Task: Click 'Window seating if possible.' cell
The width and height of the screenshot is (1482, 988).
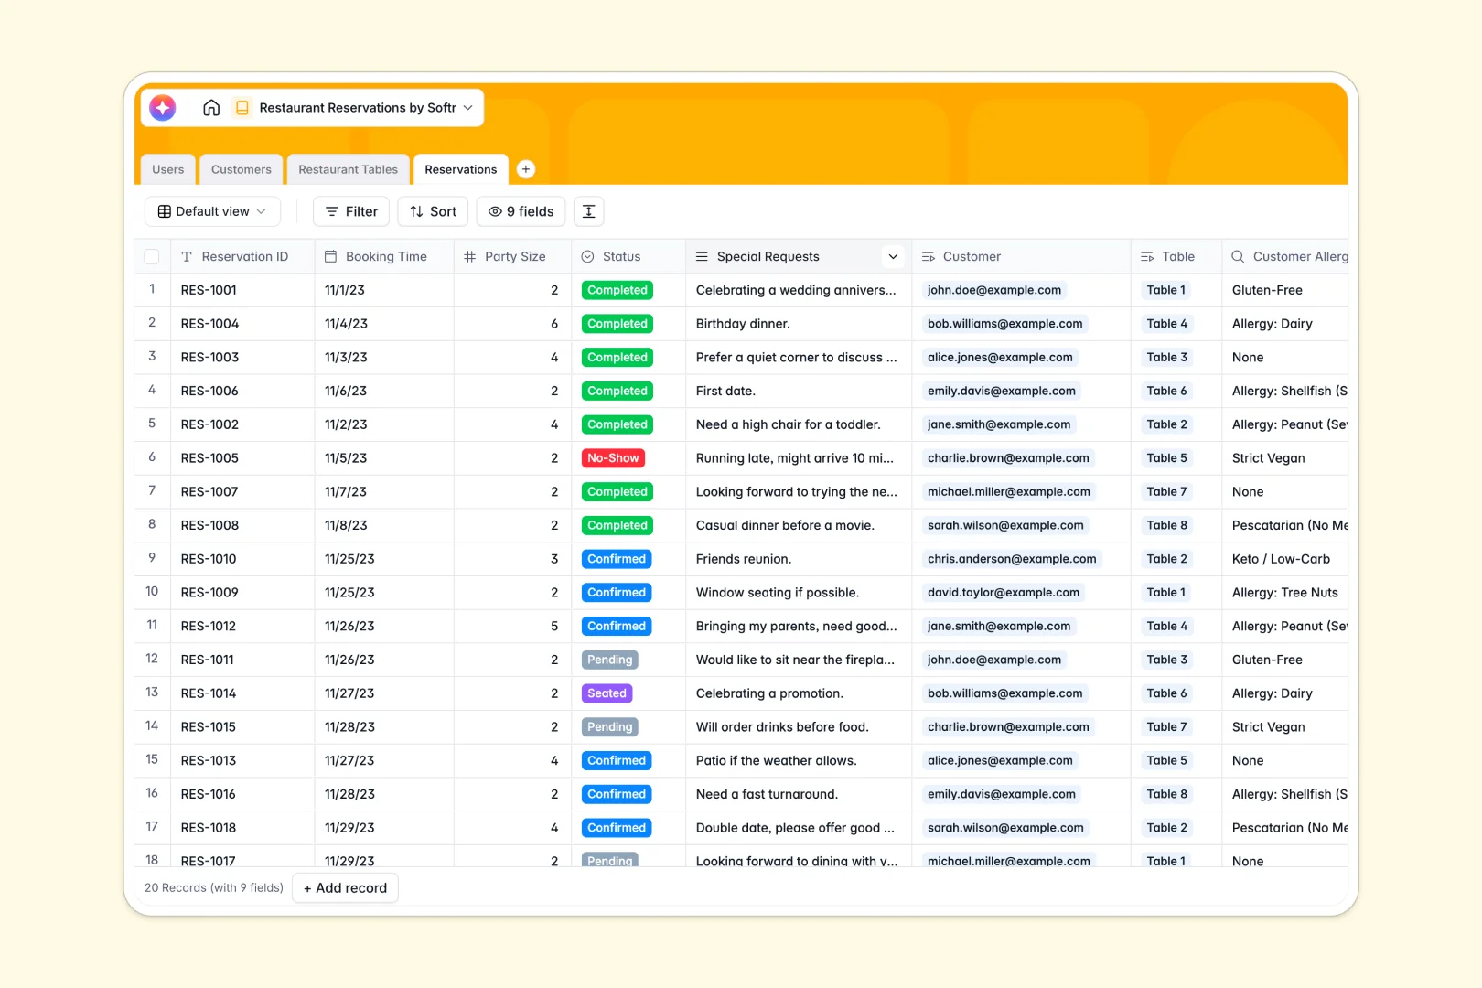Action: (799, 593)
